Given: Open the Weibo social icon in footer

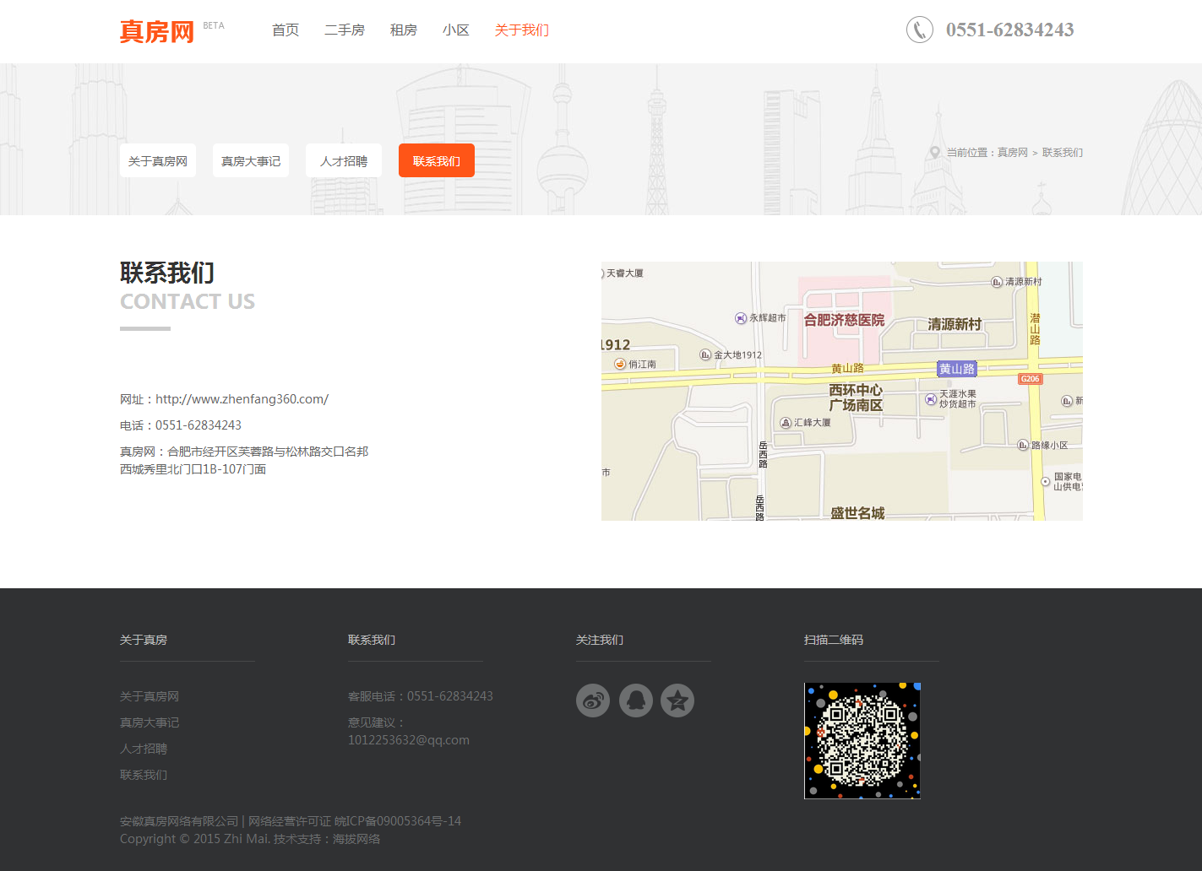Looking at the screenshot, I should pyautogui.click(x=593, y=701).
